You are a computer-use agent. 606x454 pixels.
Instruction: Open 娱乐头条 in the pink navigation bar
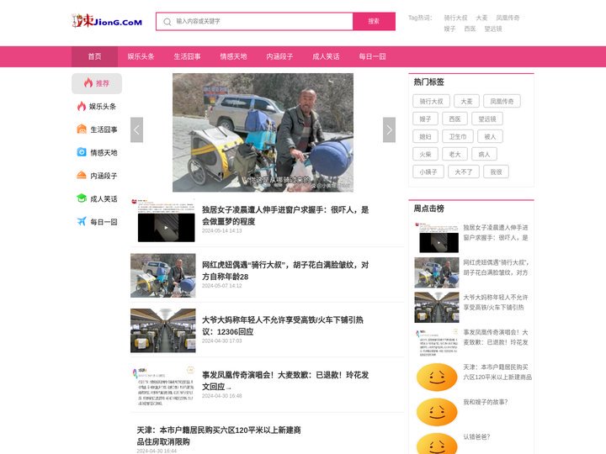(141, 57)
